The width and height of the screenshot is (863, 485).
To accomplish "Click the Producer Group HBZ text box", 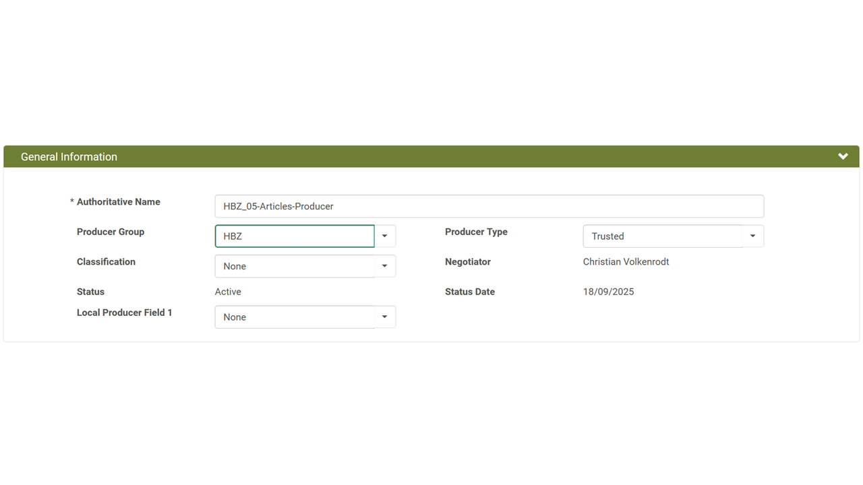I will click(x=295, y=236).
